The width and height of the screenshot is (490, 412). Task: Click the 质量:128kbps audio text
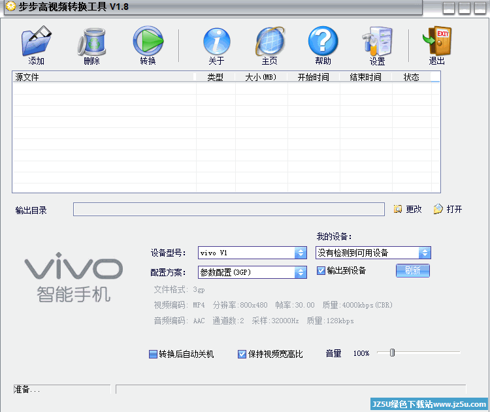330,321
